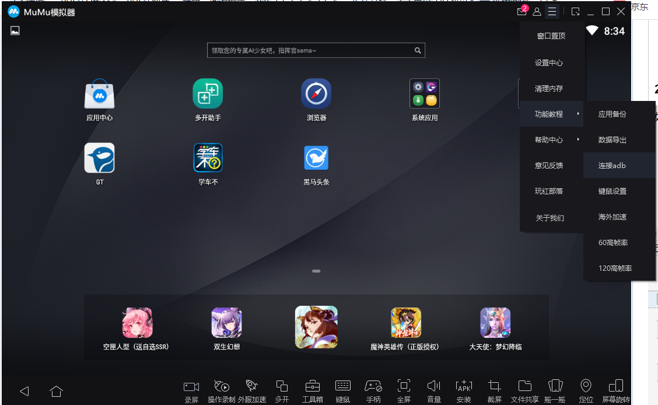Open 文件共享 shared folder
Screen dimensions: 658x405
pos(524,392)
